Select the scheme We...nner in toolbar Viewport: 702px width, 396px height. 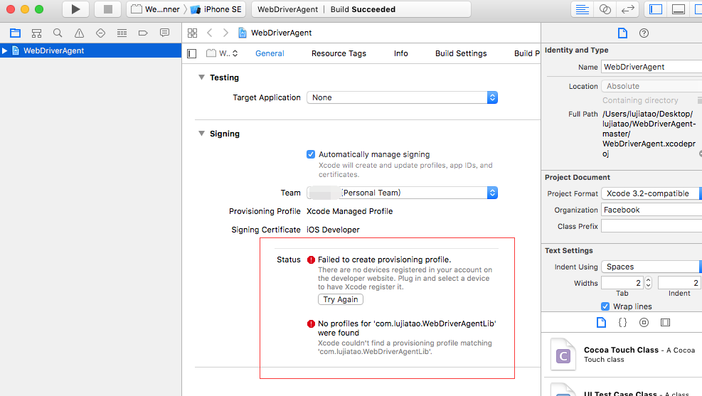click(156, 9)
